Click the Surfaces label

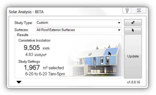(x=21, y=30)
